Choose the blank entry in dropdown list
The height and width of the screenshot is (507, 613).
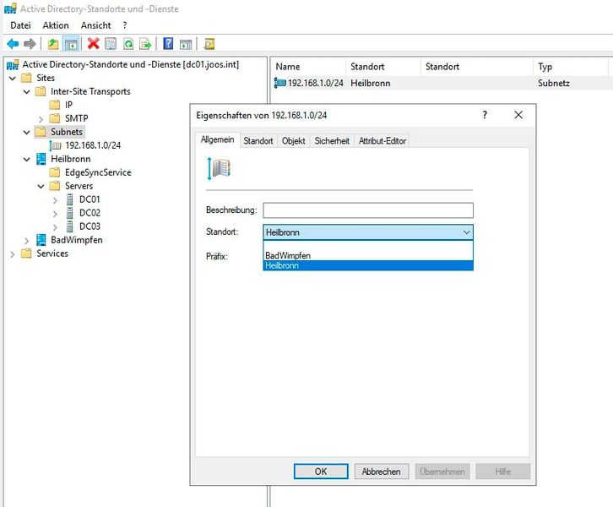(368, 246)
